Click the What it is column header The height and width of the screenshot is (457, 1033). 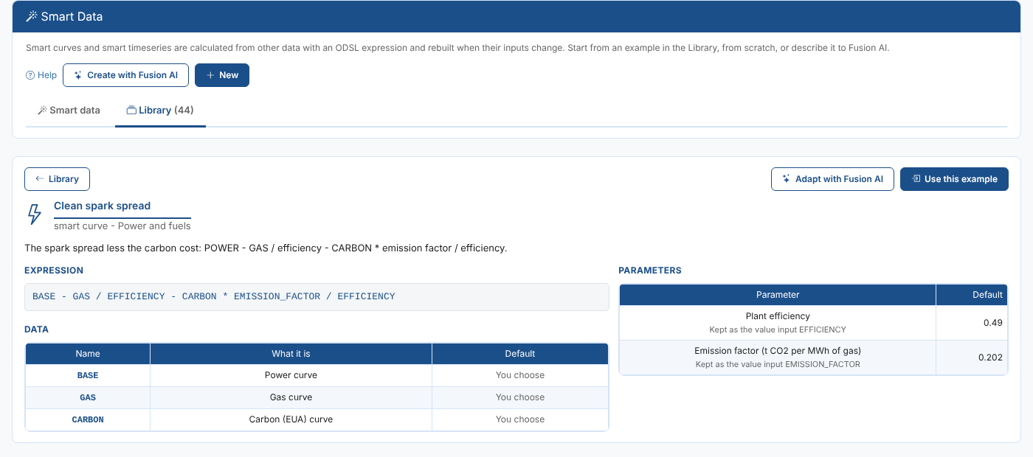[291, 354]
